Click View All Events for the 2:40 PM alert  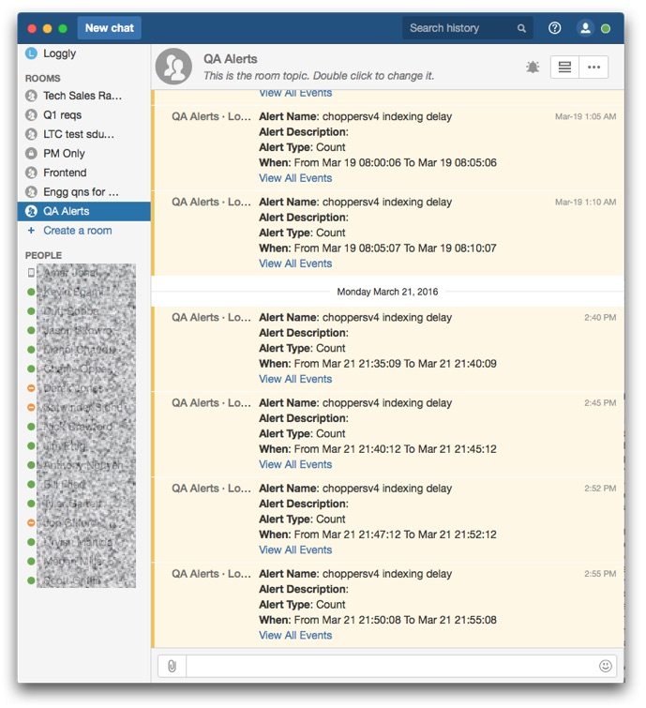[x=295, y=379]
